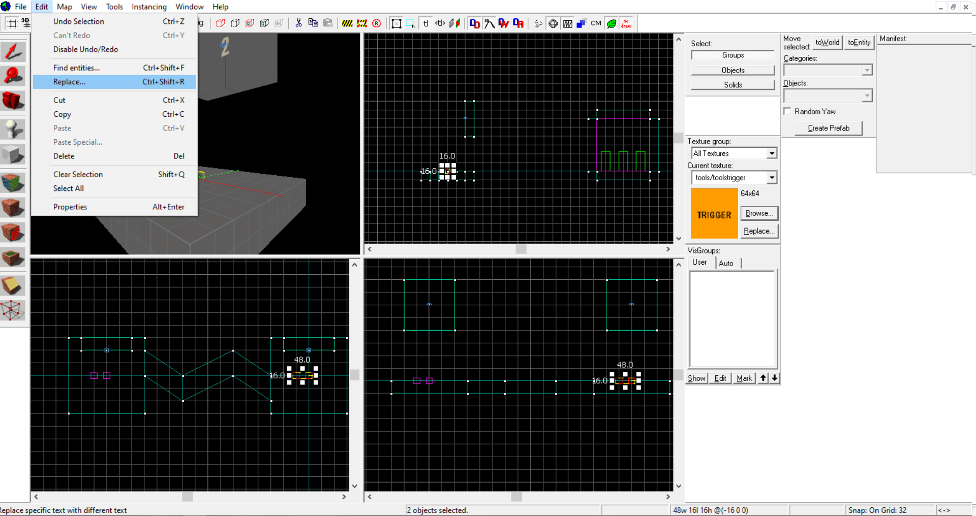Viewport: 976px width, 516px height.
Task: Click the toWorld button
Action: point(827,43)
